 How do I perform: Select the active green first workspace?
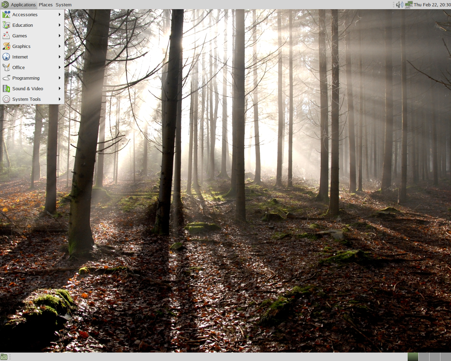[x=413, y=357]
